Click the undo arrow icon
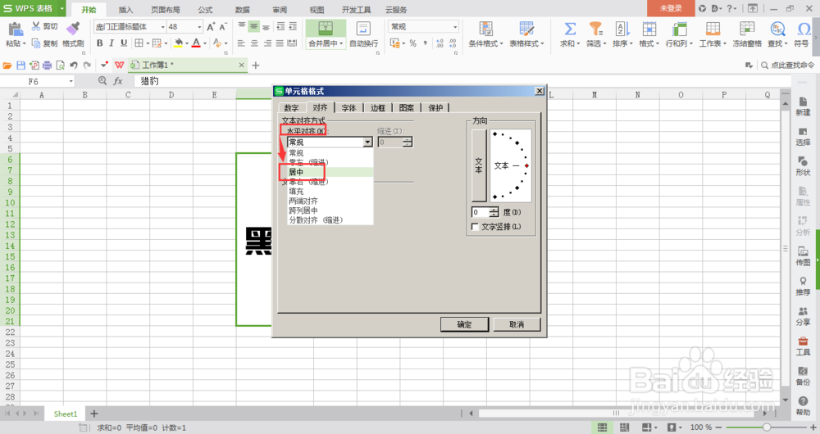Viewport: 820px width, 434px height. point(74,66)
